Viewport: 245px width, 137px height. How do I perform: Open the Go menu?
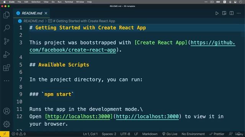pyautogui.click(x=53, y=2)
